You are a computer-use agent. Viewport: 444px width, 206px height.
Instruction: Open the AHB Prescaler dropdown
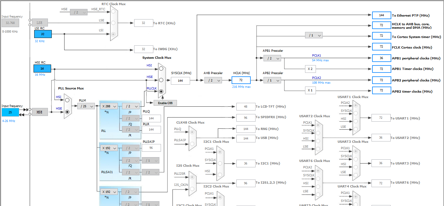tap(213, 80)
